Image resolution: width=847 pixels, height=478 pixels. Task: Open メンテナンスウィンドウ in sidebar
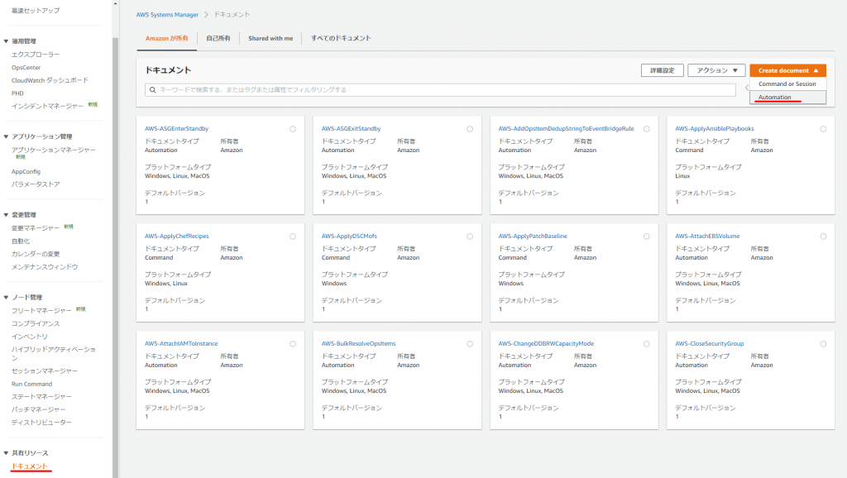(x=45, y=267)
